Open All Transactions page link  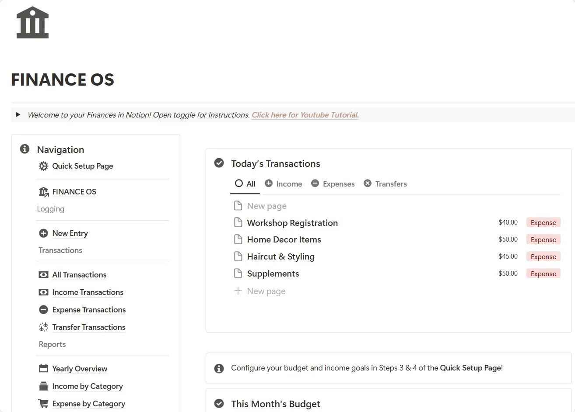79,275
